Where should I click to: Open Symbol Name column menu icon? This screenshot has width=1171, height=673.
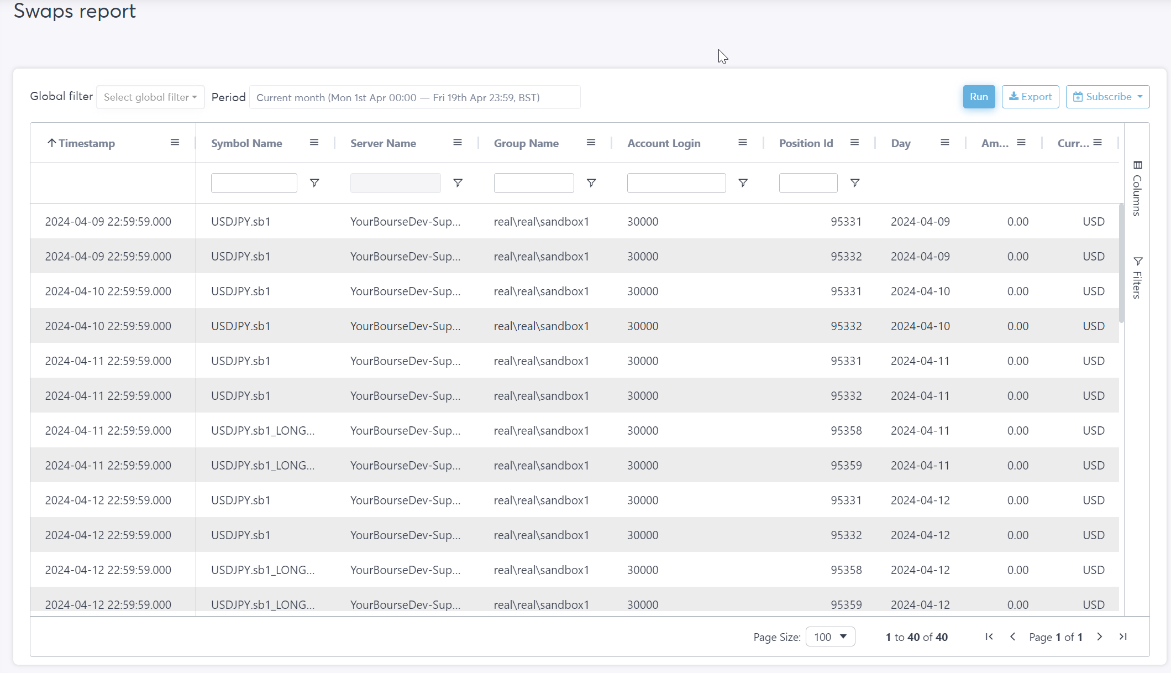coord(314,143)
